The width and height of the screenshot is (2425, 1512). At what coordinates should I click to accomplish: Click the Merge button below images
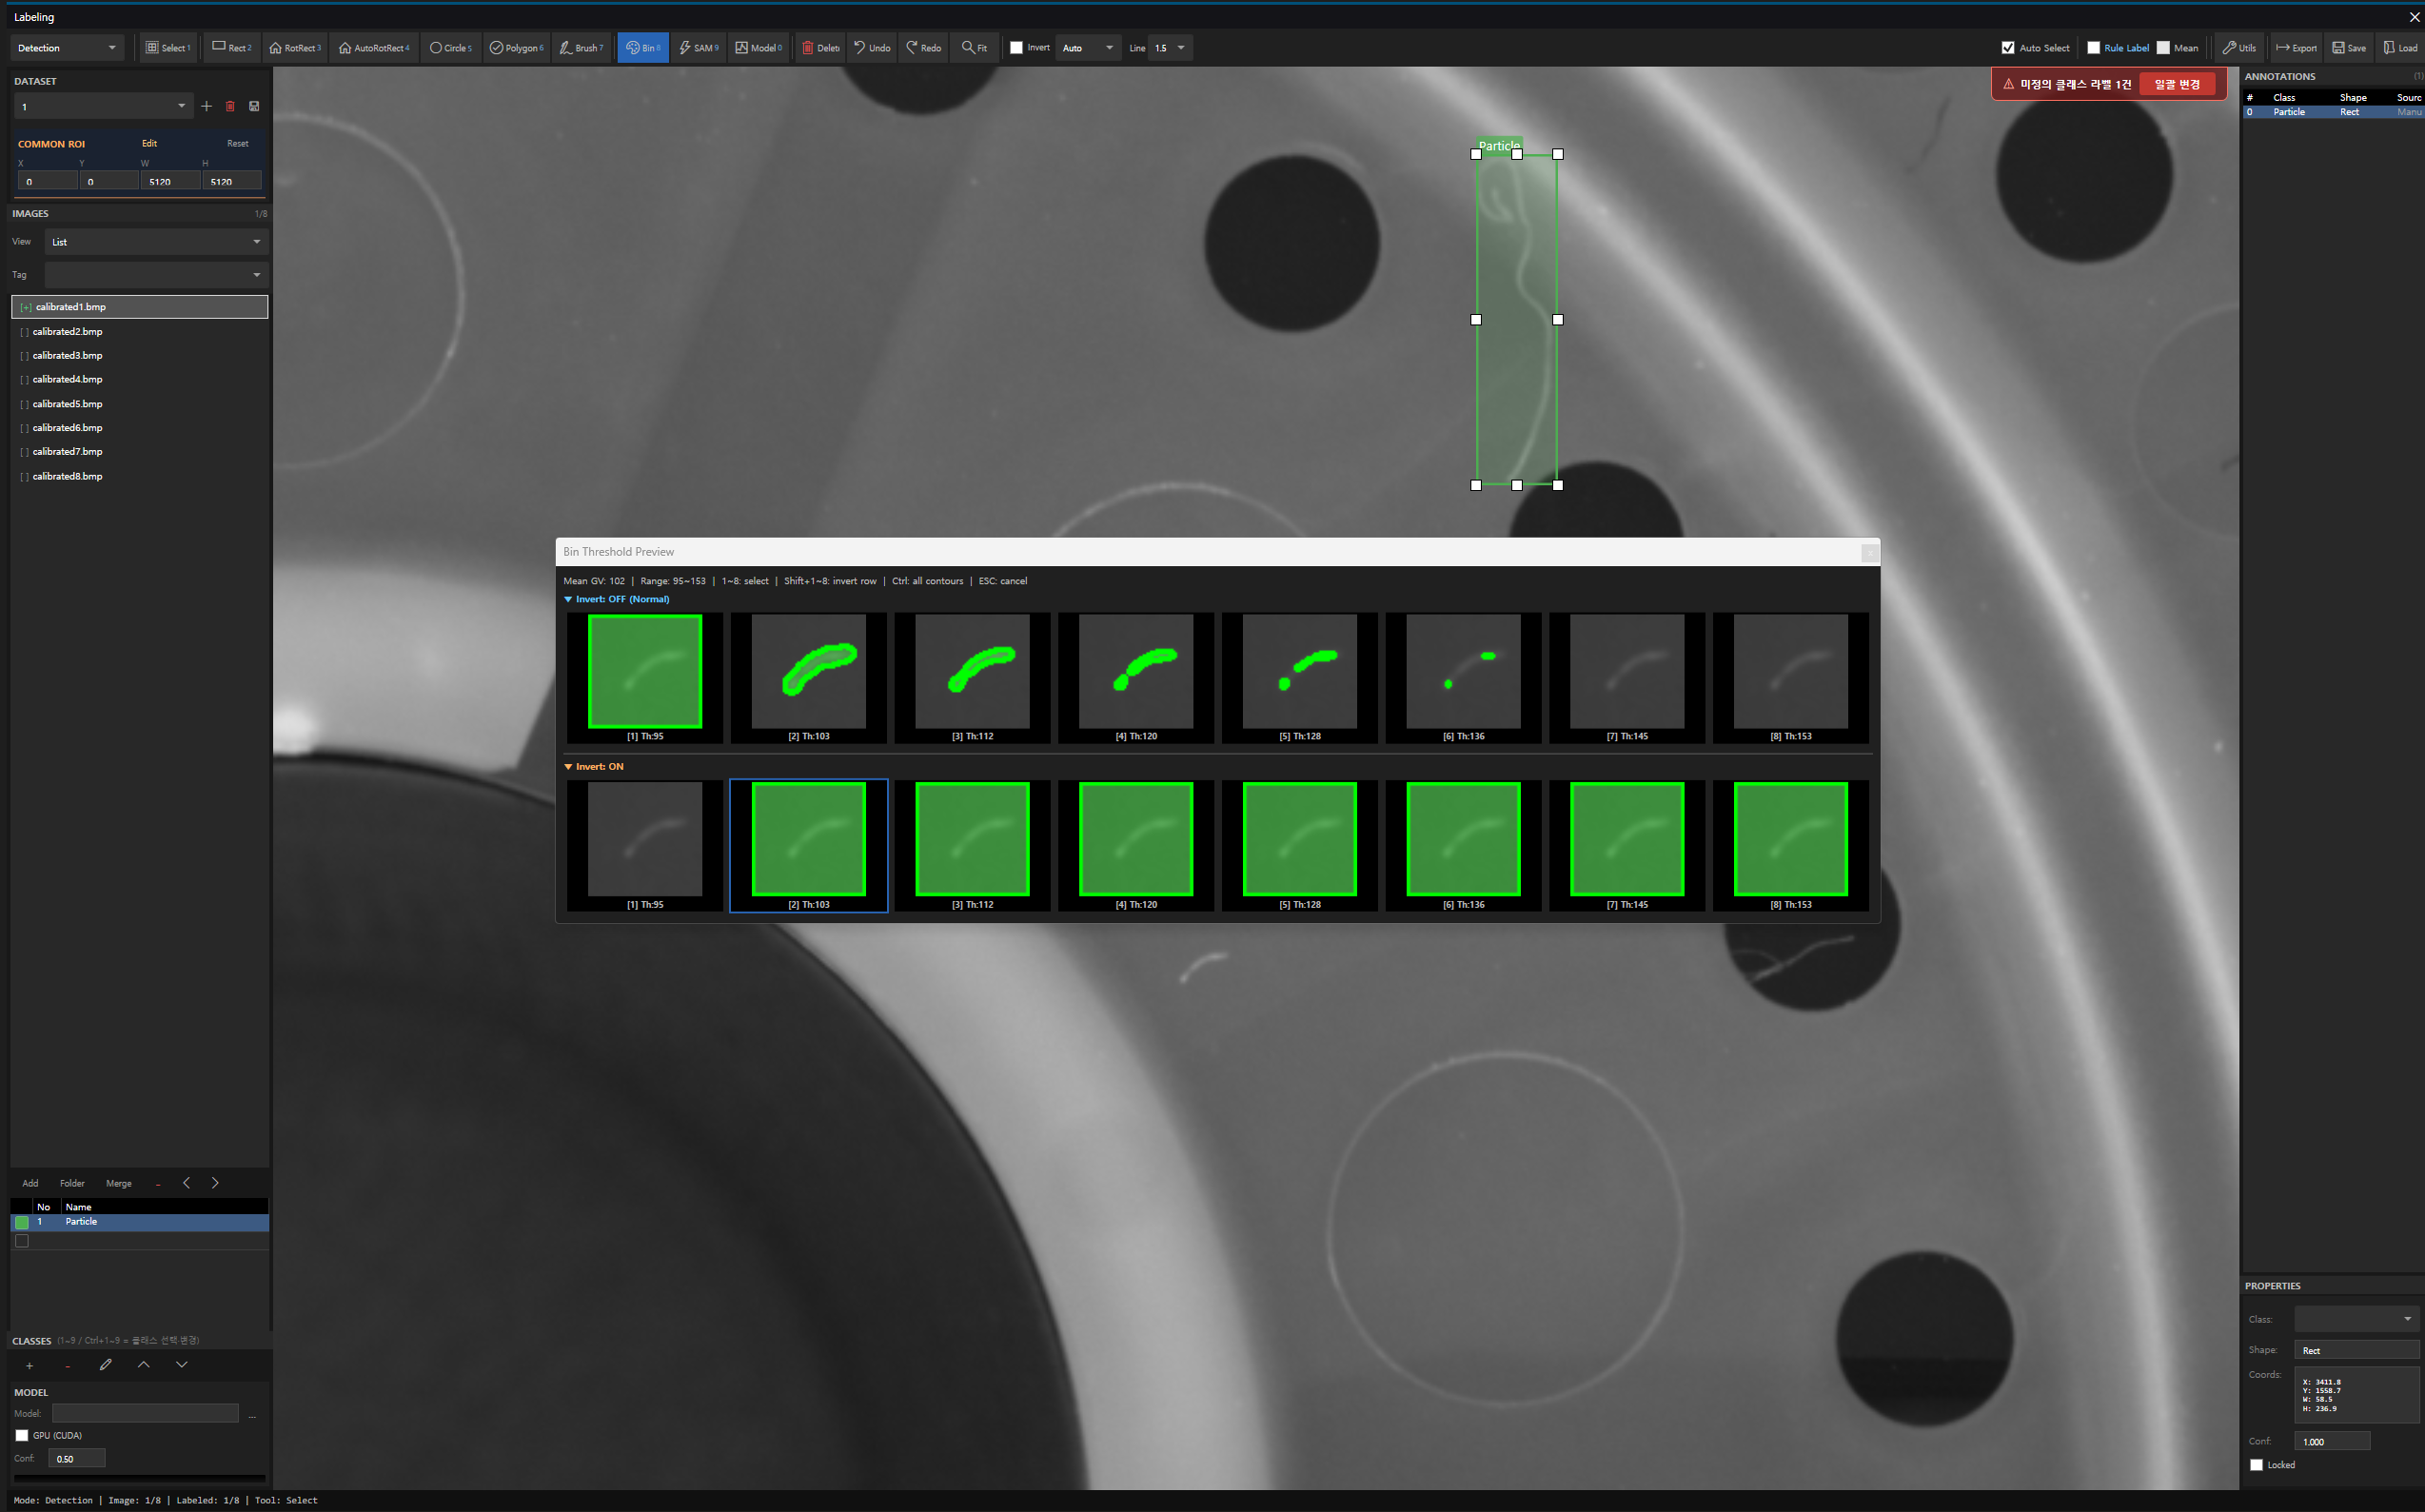tap(119, 1183)
